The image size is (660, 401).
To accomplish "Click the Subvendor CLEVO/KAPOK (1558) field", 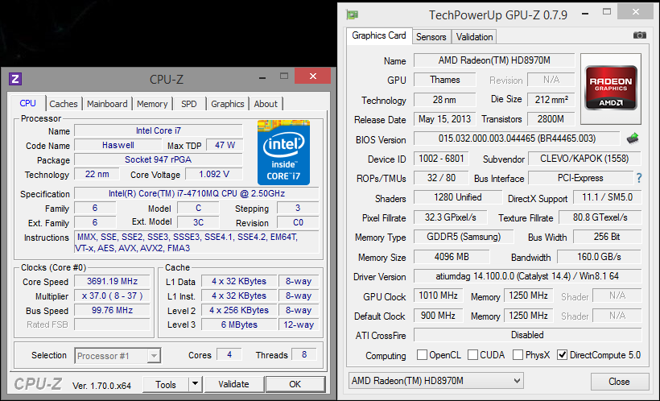I will click(584, 159).
